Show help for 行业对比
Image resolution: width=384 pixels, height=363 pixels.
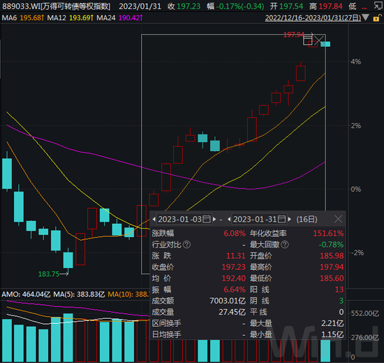(186, 244)
